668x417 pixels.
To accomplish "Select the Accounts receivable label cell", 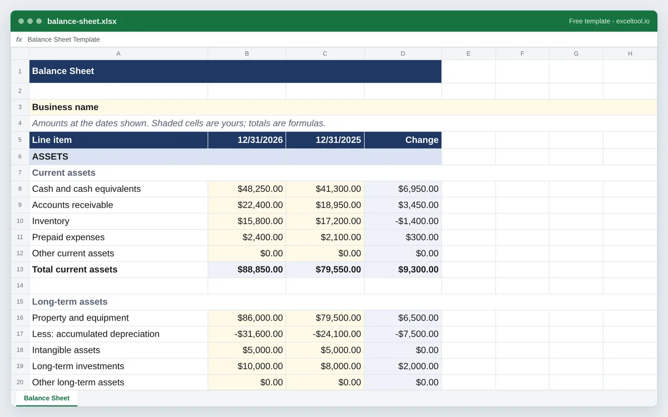I will pyautogui.click(x=119, y=205).
